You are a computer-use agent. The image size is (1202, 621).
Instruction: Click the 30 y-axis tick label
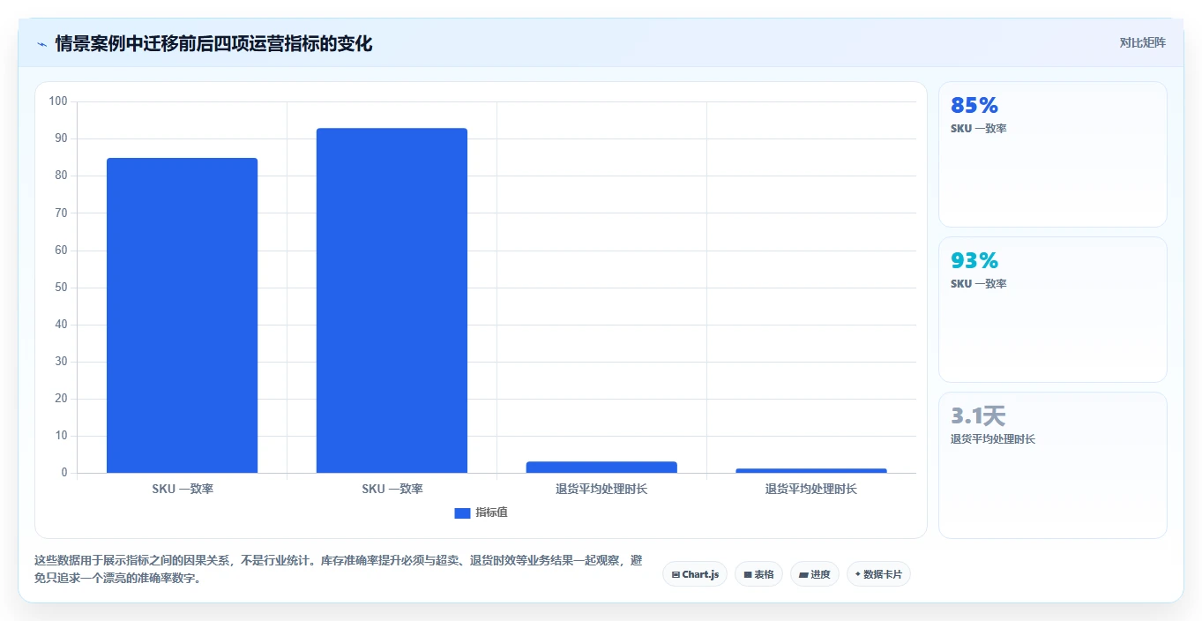pos(61,362)
